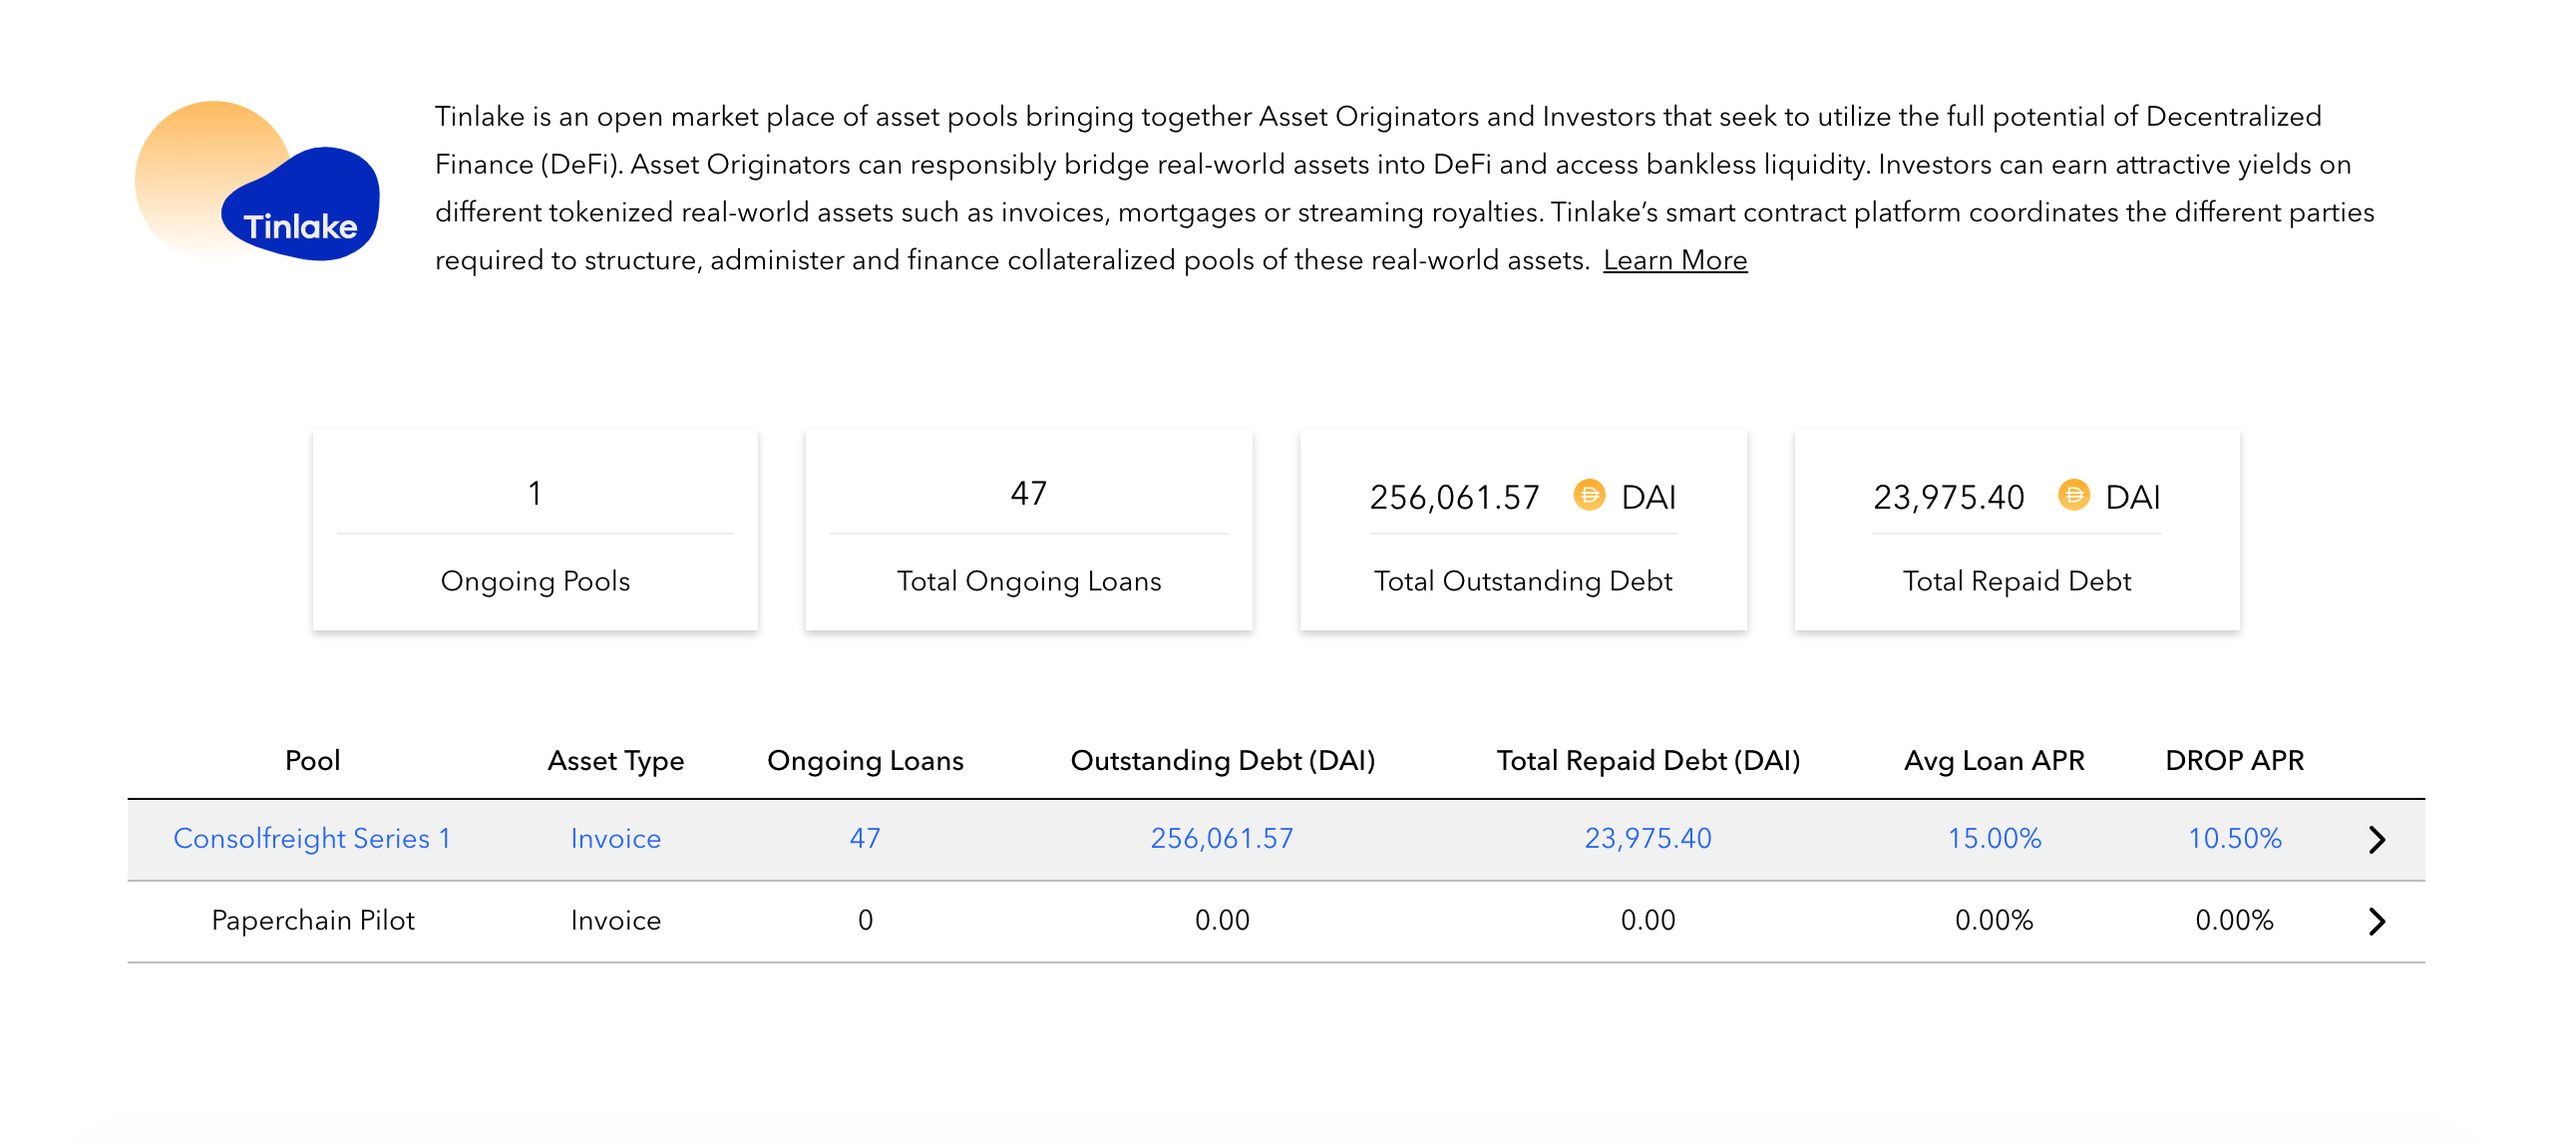Click the Avg Loan APR column header
2561x1143 pixels.
(x=1995, y=761)
